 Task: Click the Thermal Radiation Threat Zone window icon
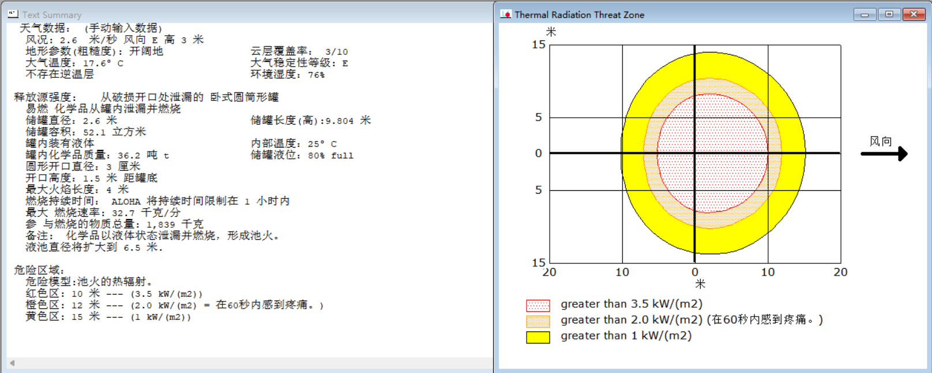(506, 14)
